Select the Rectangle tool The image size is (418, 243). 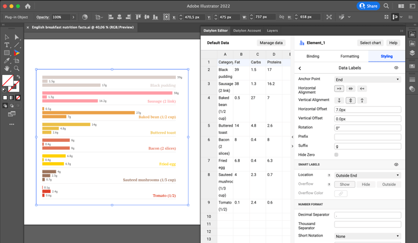tap(6, 53)
